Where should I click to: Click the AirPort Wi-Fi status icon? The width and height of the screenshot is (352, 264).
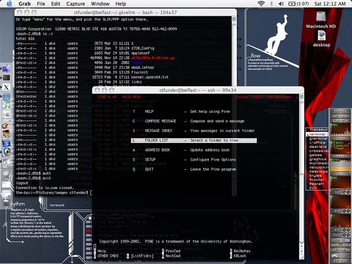(x=261, y=4)
